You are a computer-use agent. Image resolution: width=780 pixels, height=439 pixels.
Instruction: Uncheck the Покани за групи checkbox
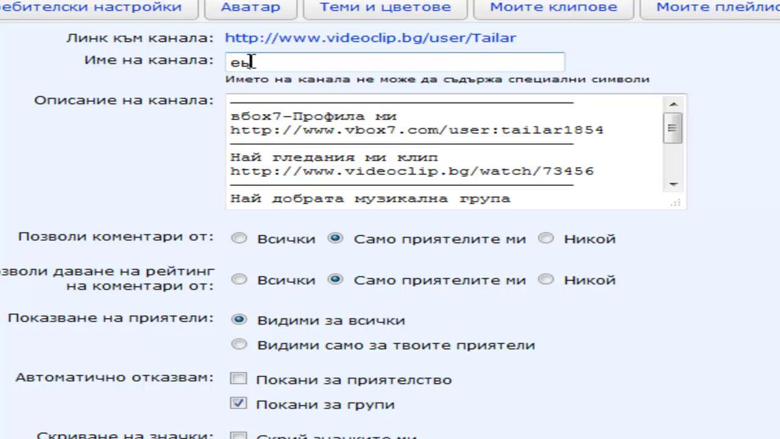point(238,404)
